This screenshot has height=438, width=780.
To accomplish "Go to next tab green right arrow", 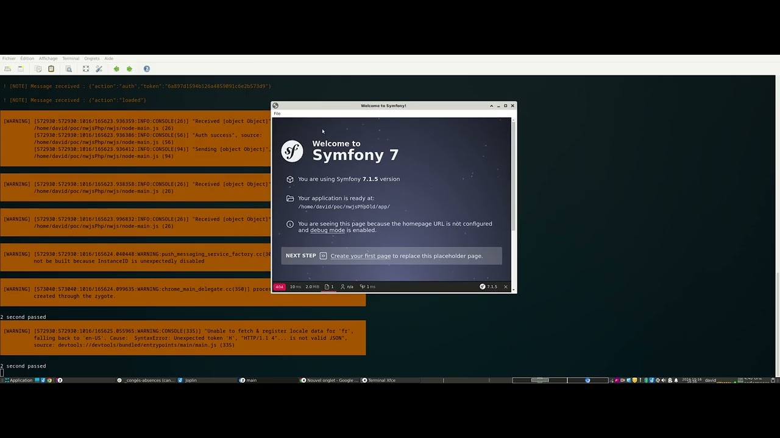I will [129, 69].
